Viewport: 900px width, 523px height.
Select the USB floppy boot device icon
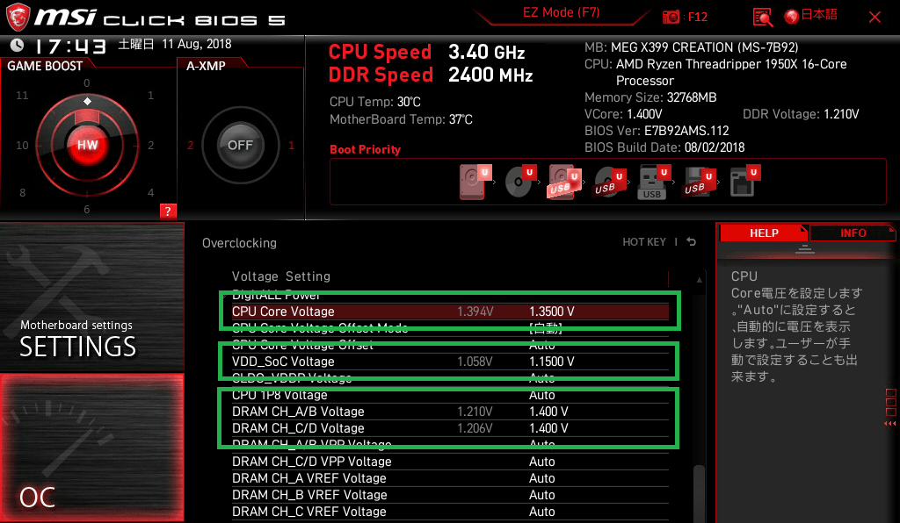point(699,183)
